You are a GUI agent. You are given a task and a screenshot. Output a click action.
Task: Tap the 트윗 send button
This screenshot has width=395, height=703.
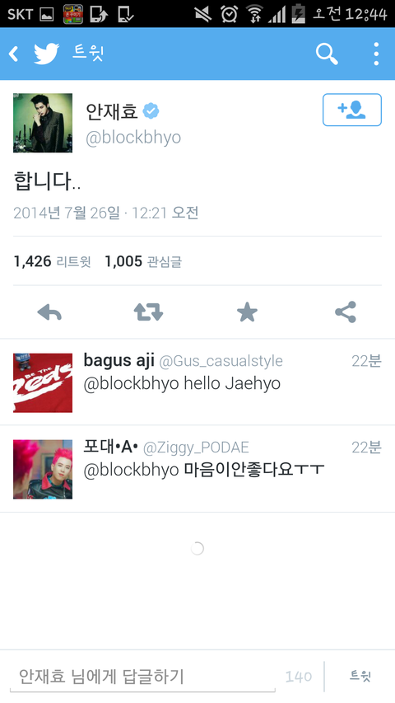[x=360, y=677]
